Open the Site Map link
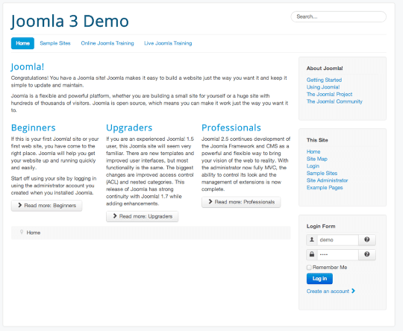Image resolution: width=403 pixels, height=331 pixels. point(317,159)
